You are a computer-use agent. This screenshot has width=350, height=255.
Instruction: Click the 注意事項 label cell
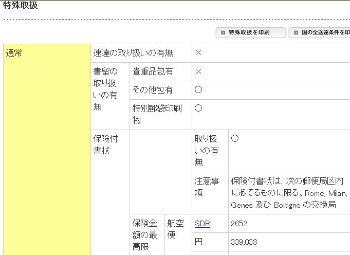(x=210, y=193)
